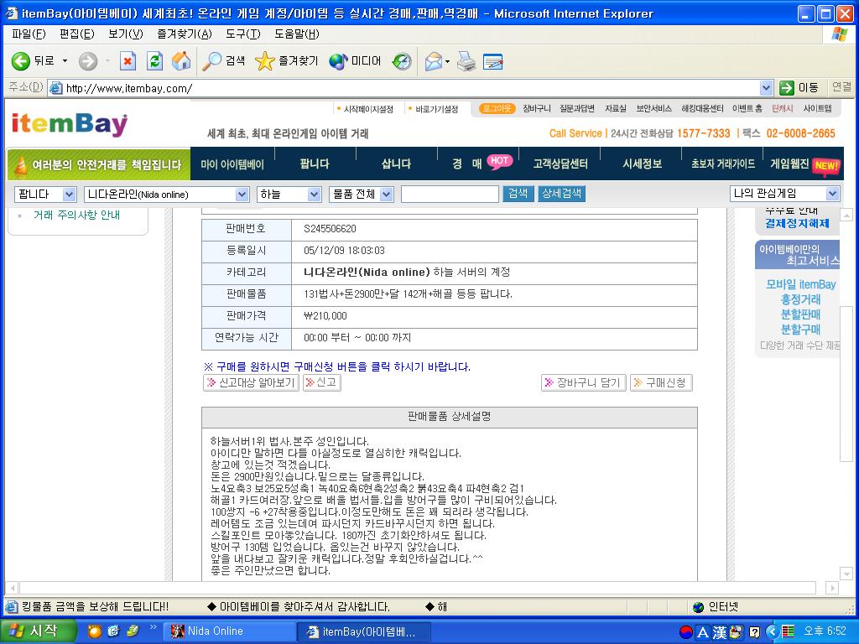This screenshot has width=859, height=644.
Task: Open the 즐겨찾기(A) menu
Action: 184,34
